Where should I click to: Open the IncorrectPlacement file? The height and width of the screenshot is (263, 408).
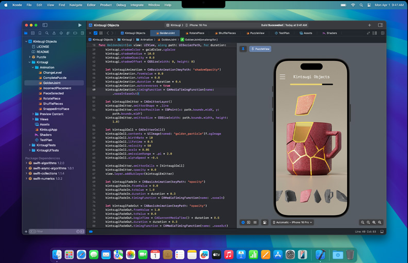point(57,88)
